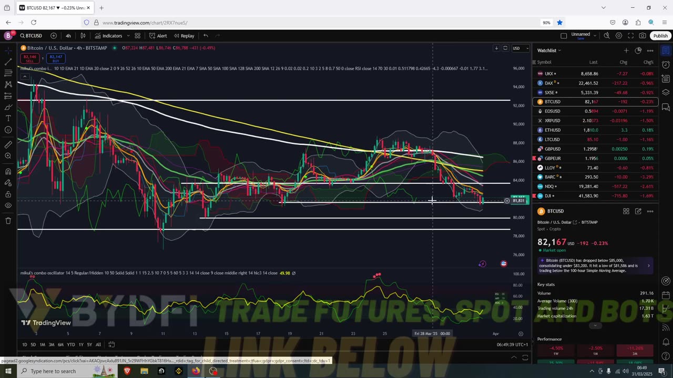Open the Indicators dialog
Screen dimensions: 673x378
click(x=108, y=36)
